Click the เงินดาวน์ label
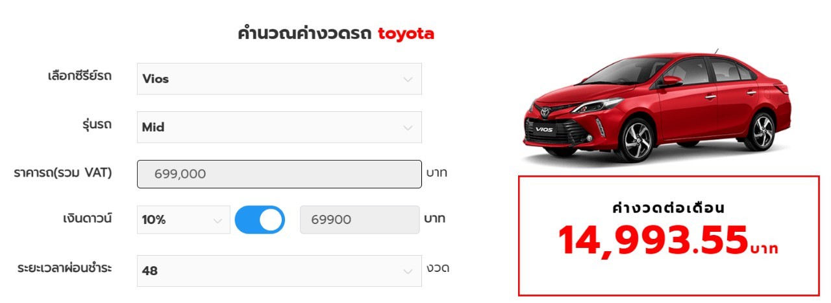831x303 pixels. pos(84,218)
